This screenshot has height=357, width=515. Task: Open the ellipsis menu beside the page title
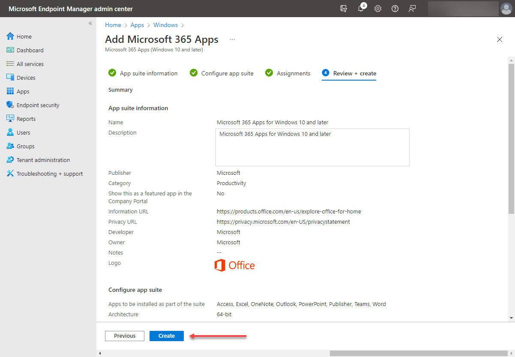[x=232, y=39]
